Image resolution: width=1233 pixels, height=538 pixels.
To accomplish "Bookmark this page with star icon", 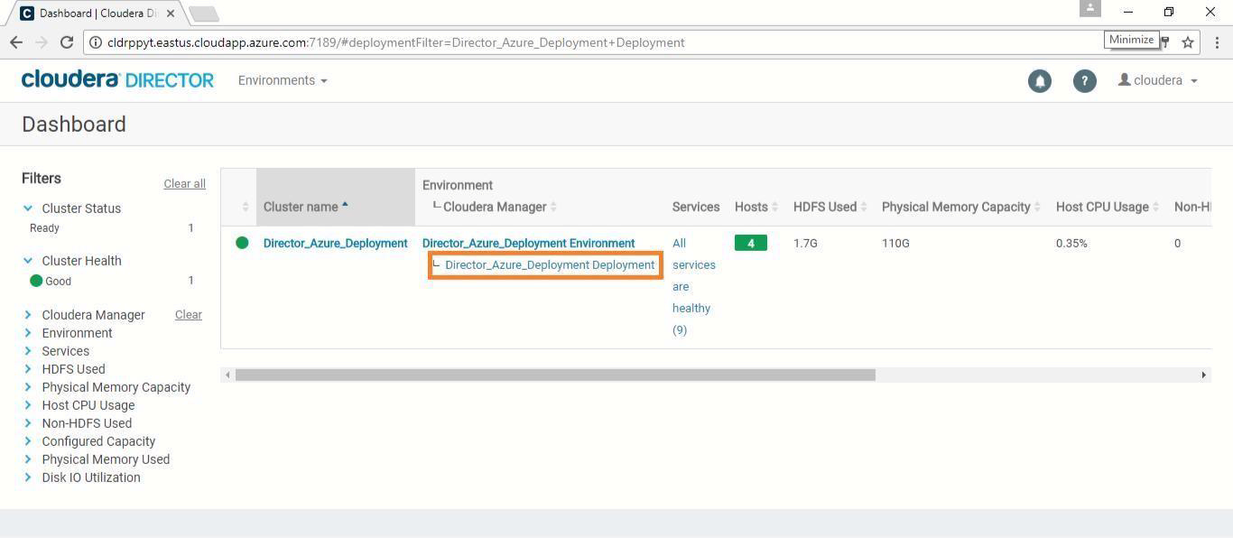I will click(x=1188, y=42).
